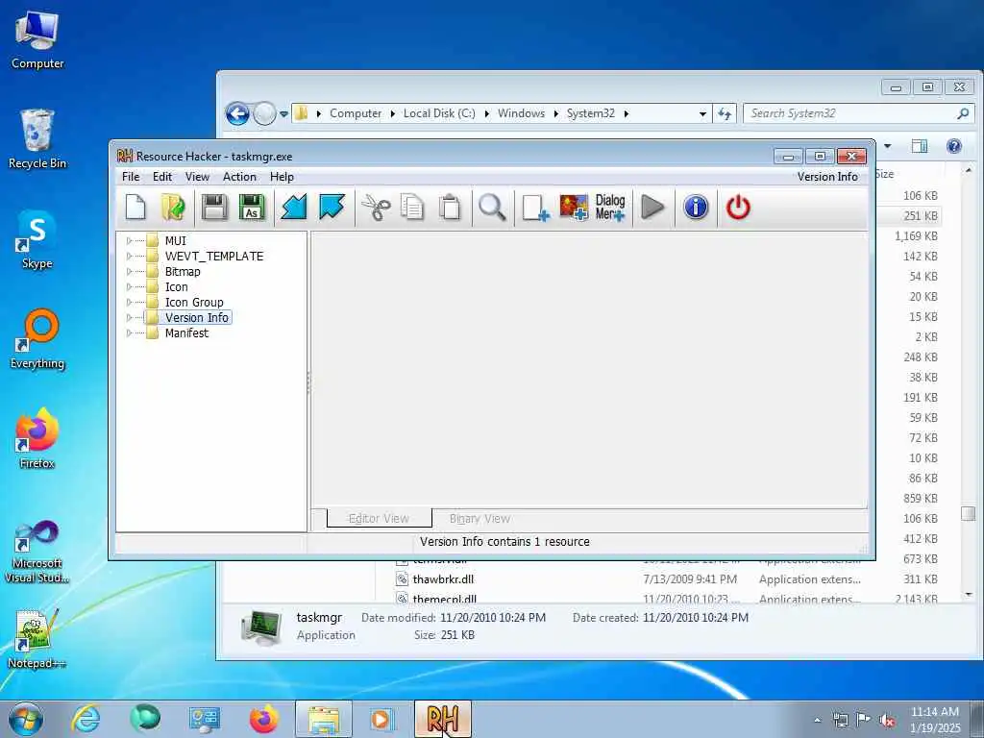Viewport: 984px width, 738px height.
Task: Select the MUI folder in tree
Action: (175, 241)
